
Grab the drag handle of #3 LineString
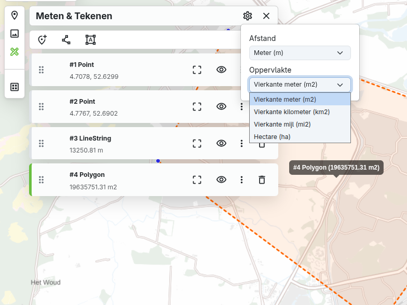[x=42, y=143]
